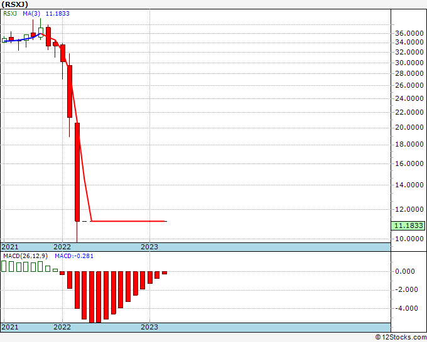Click the 2022 label on price chart timeline
Viewport: 427px width, 342px height.
62,247
